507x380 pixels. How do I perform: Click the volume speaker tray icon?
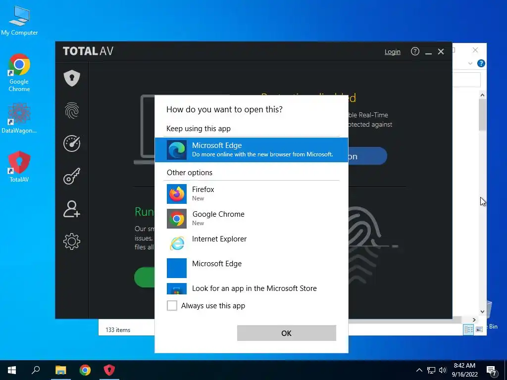tap(443, 370)
